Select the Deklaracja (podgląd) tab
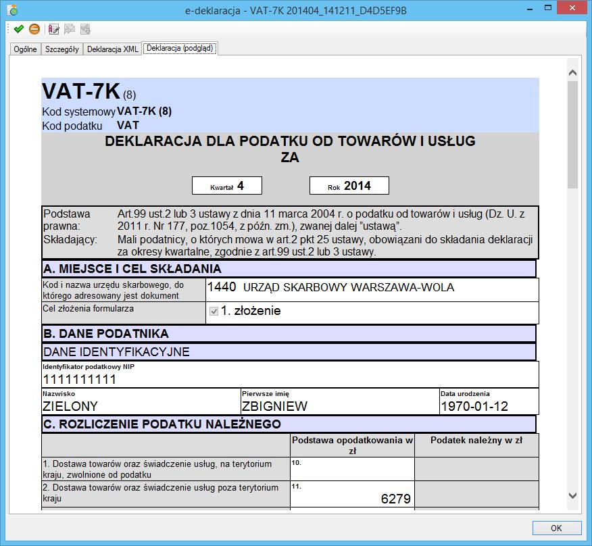The width and height of the screenshot is (592, 546). click(x=180, y=49)
